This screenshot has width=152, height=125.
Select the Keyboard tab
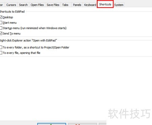point(90,5)
